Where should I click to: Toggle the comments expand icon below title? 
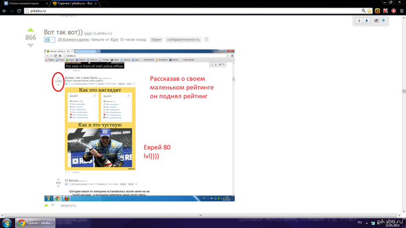[49, 40]
